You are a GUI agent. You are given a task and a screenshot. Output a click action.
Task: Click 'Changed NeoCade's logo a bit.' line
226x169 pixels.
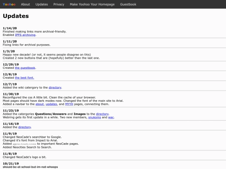click(x=25, y=157)
